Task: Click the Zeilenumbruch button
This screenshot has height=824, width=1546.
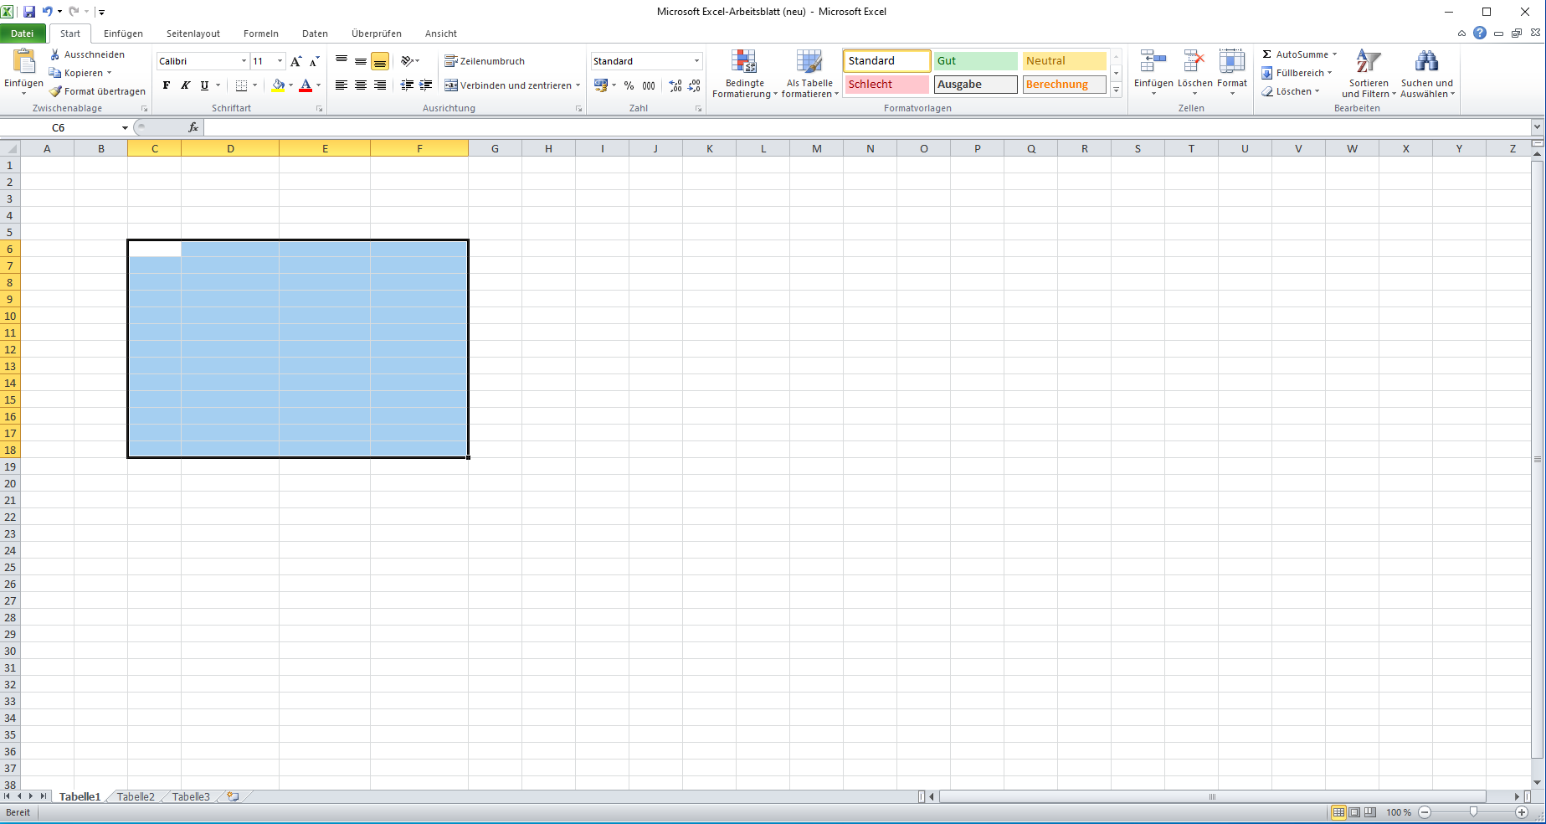Action: pyautogui.click(x=485, y=61)
